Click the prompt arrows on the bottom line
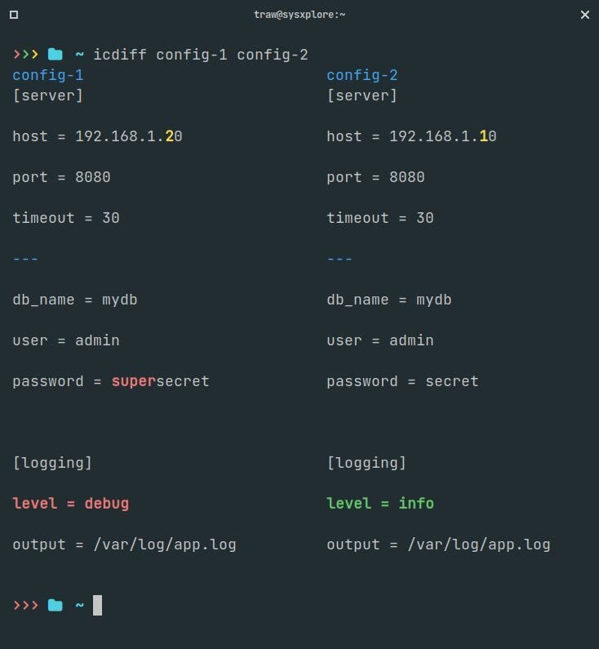The width and height of the screenshot is (599, 649). (x=25, y=606)
